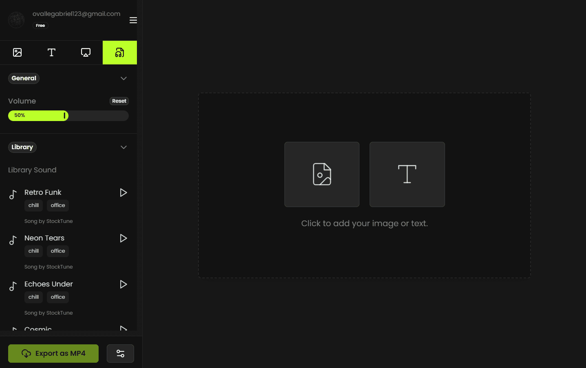Open the image tab in sidebar
Screen dimensions: 586x368
coord(17,53)
